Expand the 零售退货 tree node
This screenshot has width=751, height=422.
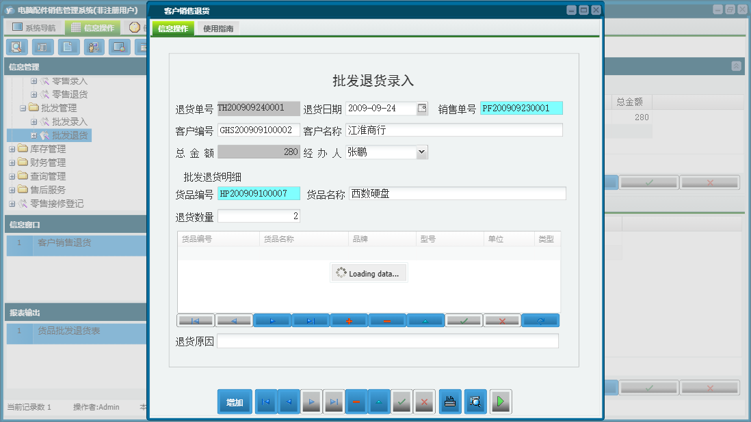pyautogui.click(x=34, y=95)
